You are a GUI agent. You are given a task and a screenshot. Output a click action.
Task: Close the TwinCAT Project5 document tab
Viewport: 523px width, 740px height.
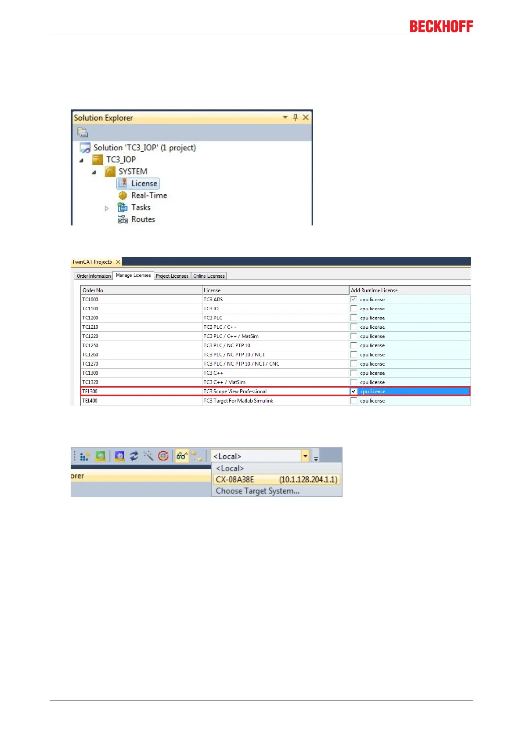point(118,262)
